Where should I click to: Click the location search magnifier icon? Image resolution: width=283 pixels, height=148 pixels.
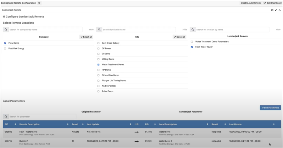pyautogui.click(x=192, y=30)
